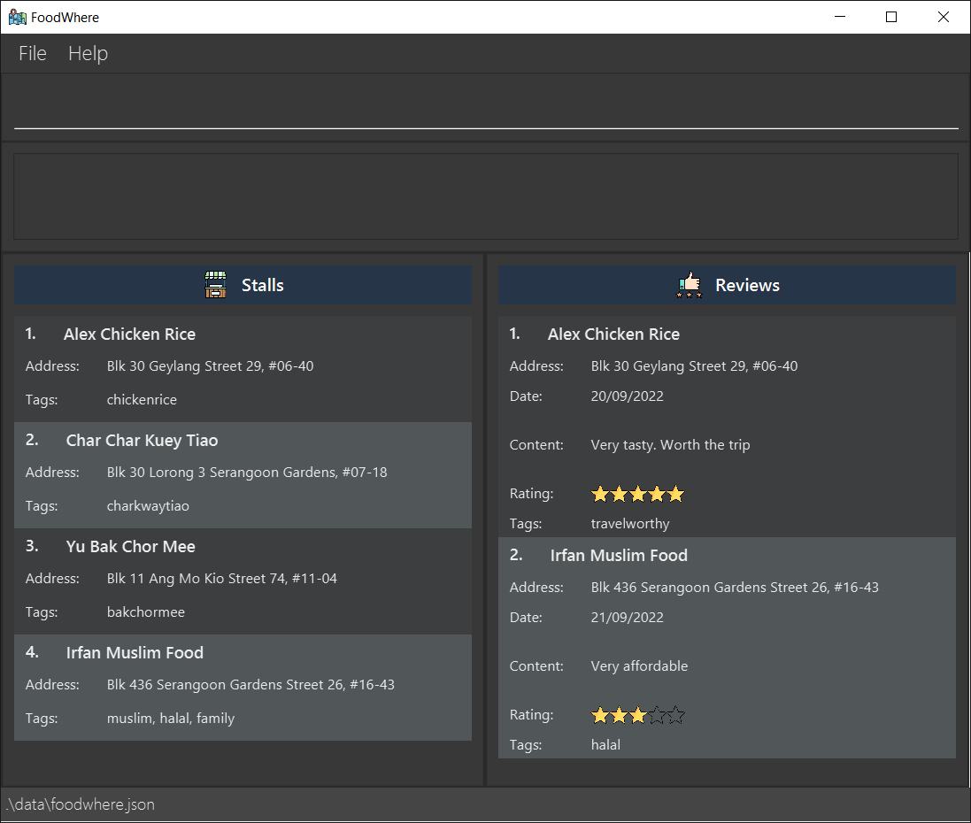
Task: Click Alex Chicken Rice address in Stalls list
Action: click(x=210, y=366)
